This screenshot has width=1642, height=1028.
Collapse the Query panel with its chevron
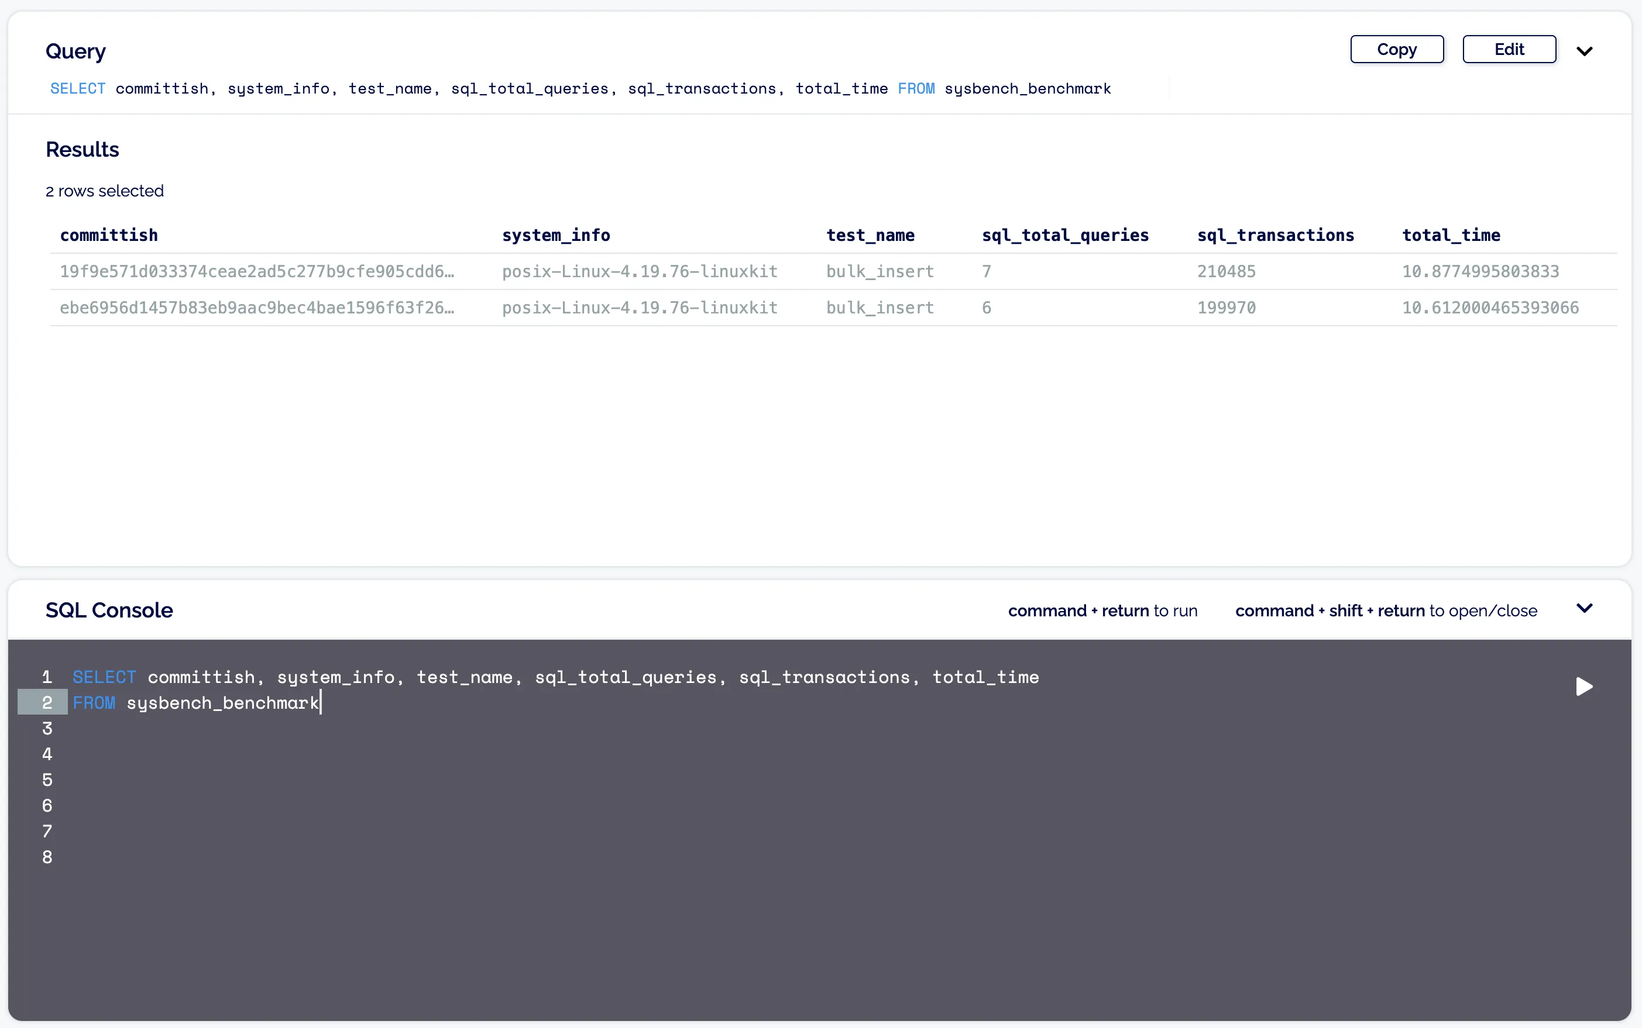1585,50
